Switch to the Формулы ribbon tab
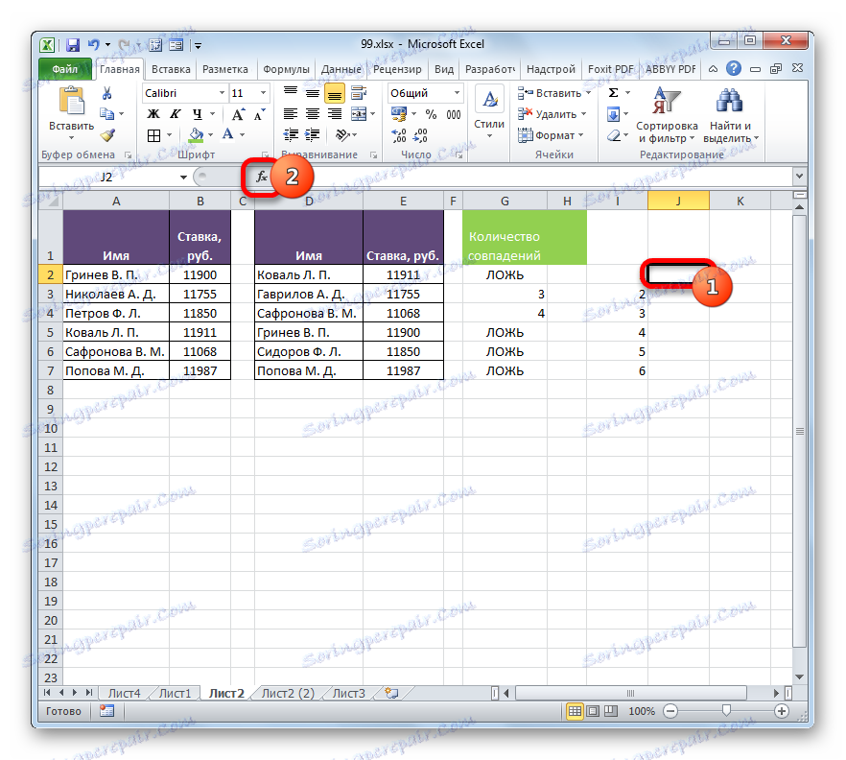846x760 pixels. 289,68
